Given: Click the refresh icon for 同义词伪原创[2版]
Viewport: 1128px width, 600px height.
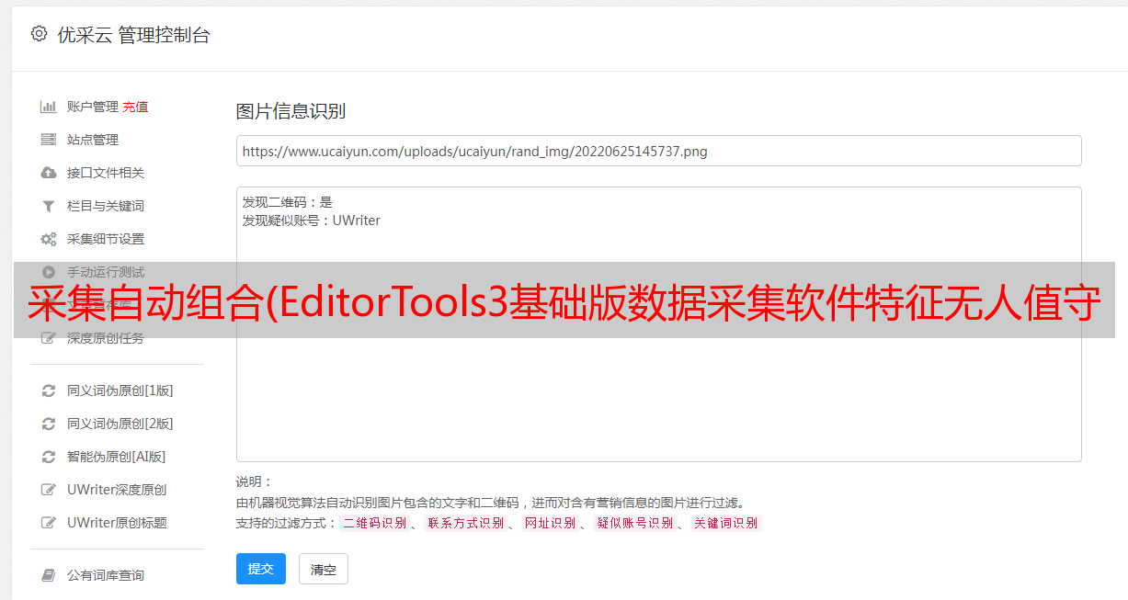Looking at the screenshot, I should 49,424.
